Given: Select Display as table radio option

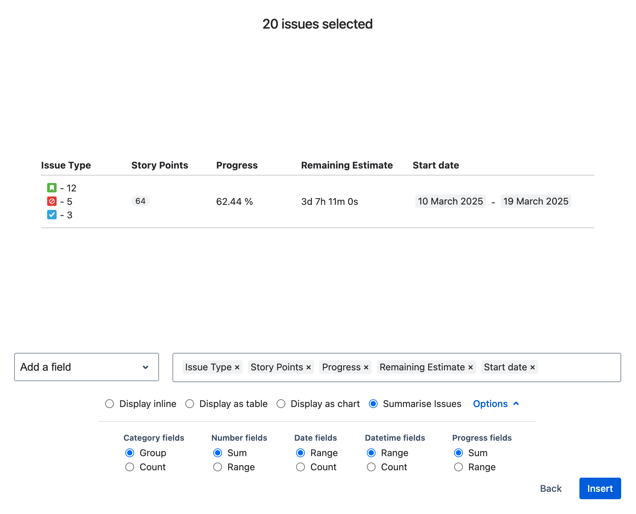Looking at the screenshot, I should (190, 404).
